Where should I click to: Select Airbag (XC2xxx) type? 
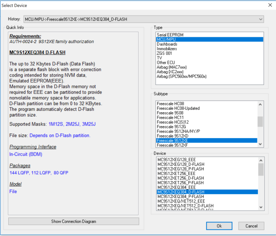coord(210,72)
